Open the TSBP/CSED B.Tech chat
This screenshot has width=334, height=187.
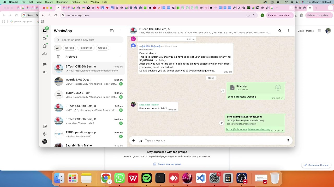tap(89, 95)
